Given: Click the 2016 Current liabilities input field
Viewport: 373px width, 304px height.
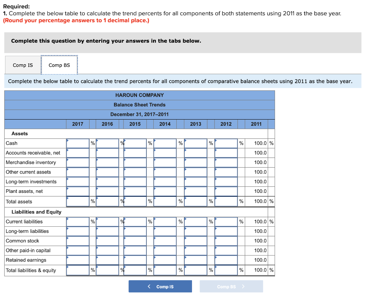Looking at the screenshot, I should [107, 221].
